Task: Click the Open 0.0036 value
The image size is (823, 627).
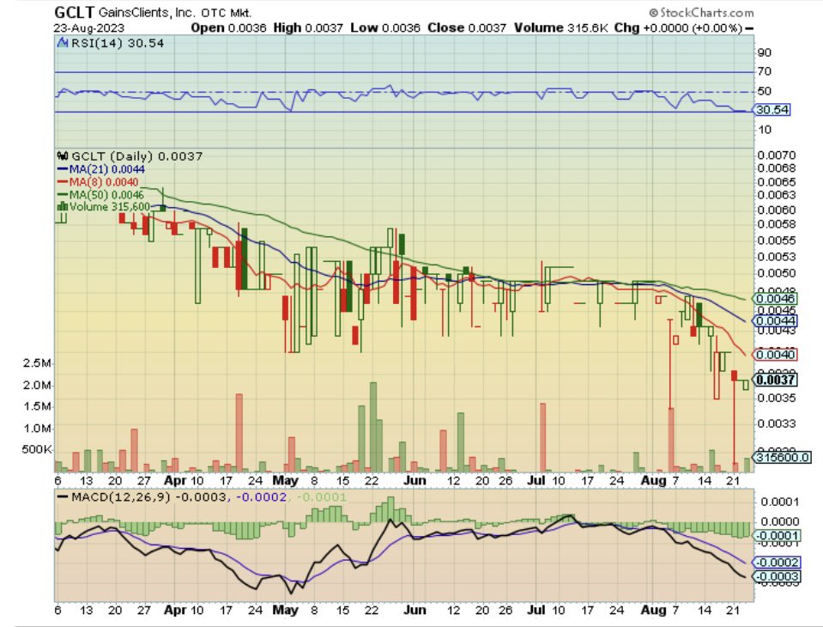Action: 228,27
